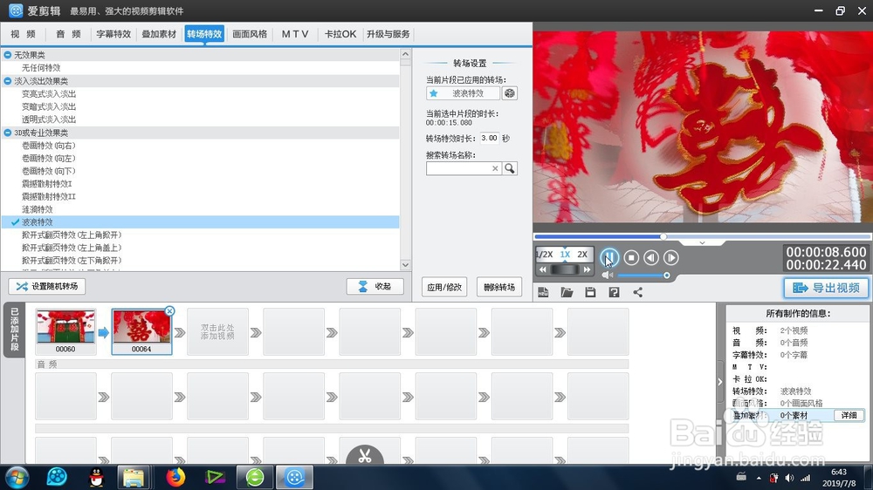Image resolution: width=873 pixels, height=490 pixels.
Task: Select 震撼散射特效II transition
Action: 48,196
